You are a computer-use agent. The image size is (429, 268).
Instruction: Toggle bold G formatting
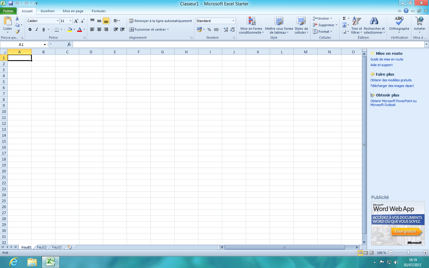30,29
